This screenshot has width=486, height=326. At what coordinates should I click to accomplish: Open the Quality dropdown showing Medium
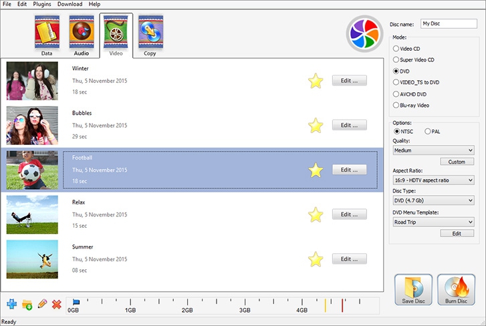433,150
